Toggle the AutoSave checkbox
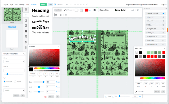The height and width of the screenshot is (104, 169). point(55,5)
